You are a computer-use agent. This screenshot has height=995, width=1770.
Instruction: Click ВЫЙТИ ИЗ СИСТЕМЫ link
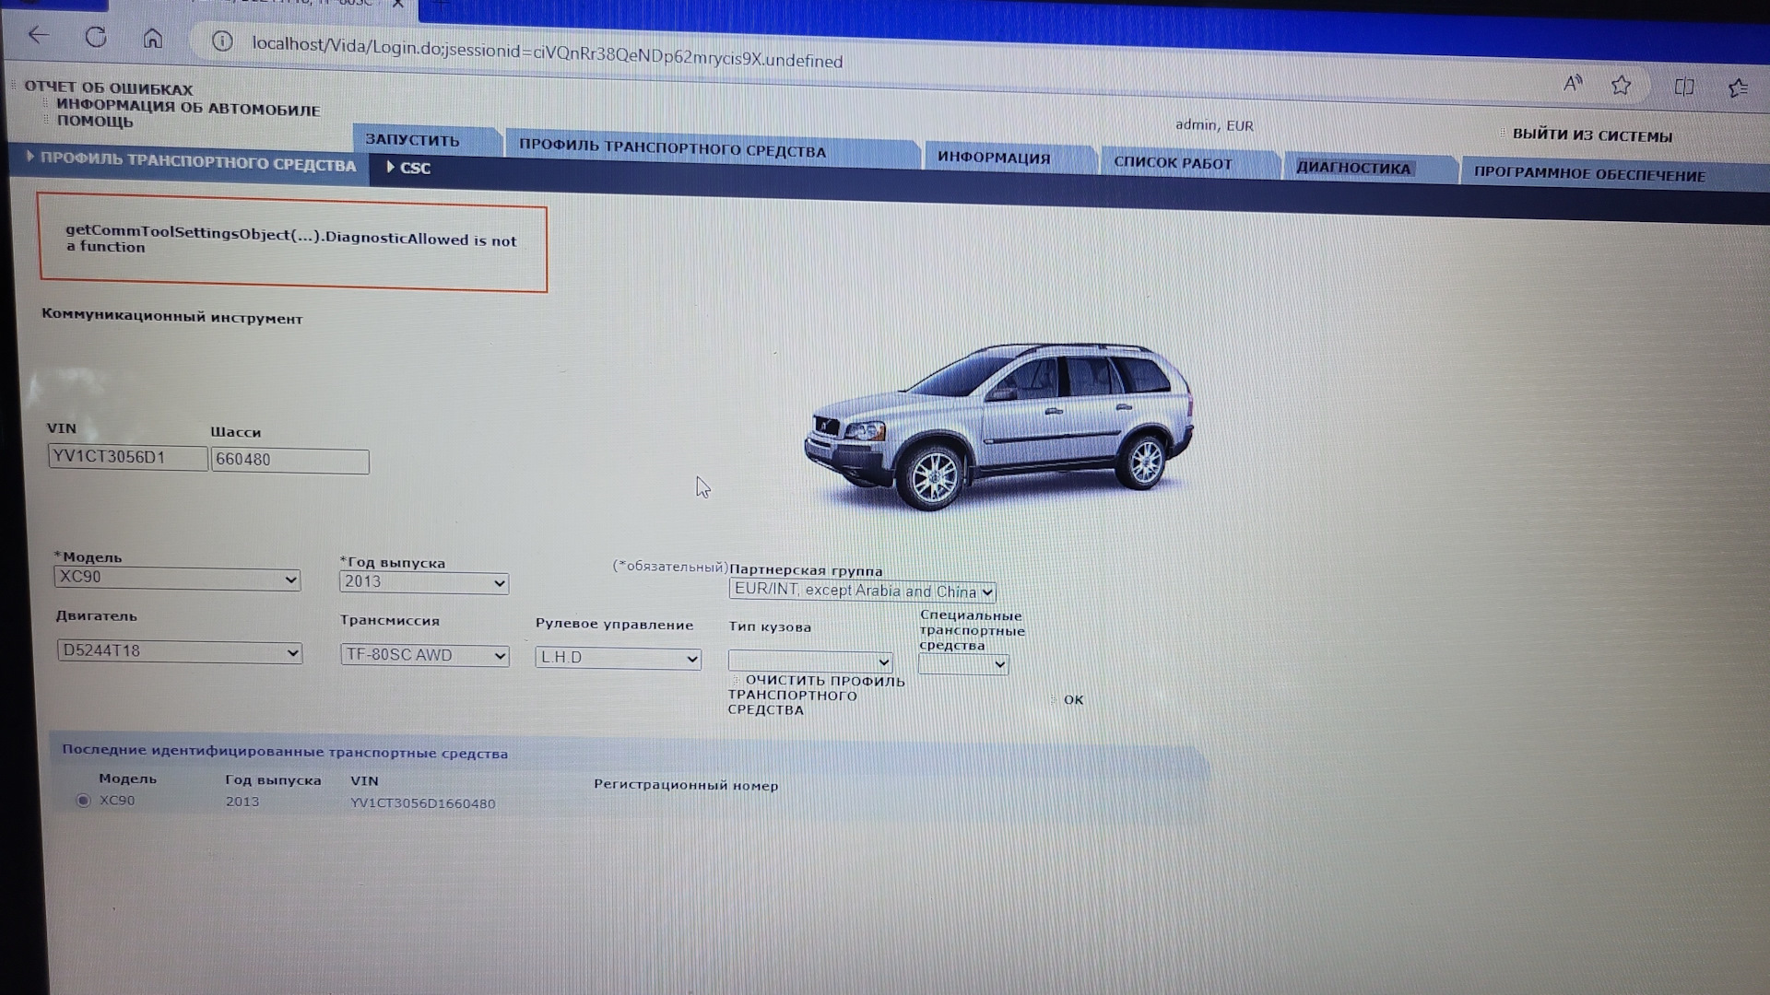pos(1591,135)
